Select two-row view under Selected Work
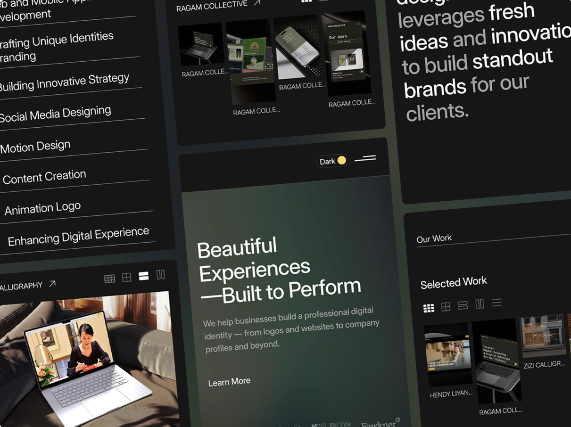 [463, 305]
